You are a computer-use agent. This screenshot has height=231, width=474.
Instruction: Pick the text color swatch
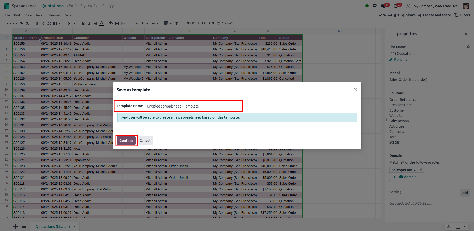tap(102, 23)
